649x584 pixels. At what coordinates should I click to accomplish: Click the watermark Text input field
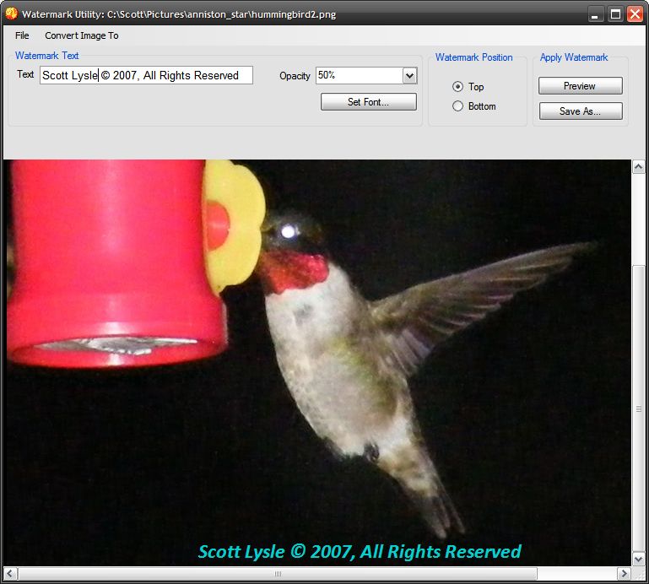pos(146,75)
